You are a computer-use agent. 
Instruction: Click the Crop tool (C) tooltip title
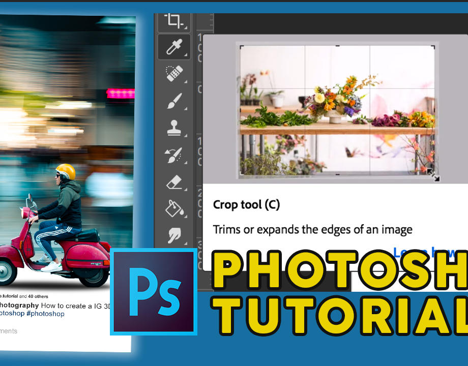[246, 205]
